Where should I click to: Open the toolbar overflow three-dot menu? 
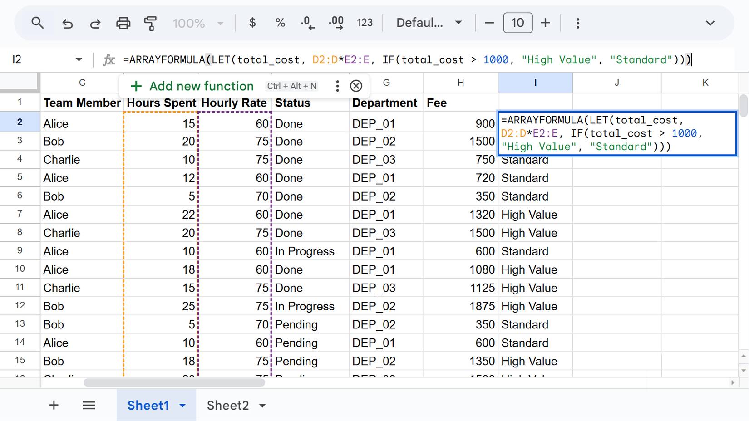pos(577,23)
